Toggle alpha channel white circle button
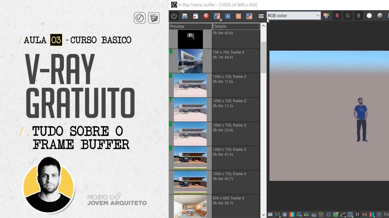389x218 pixels. tap(369, 16)
